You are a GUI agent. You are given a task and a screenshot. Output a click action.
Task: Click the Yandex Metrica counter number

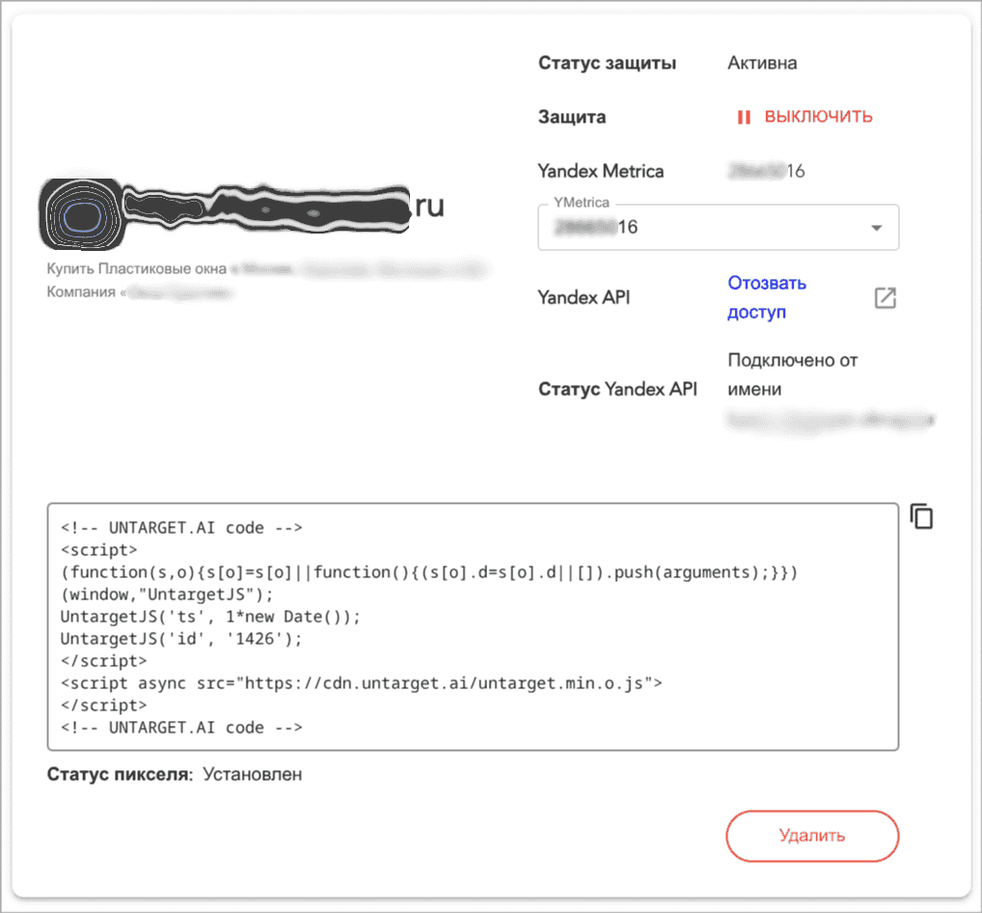[x=767, y=172]
